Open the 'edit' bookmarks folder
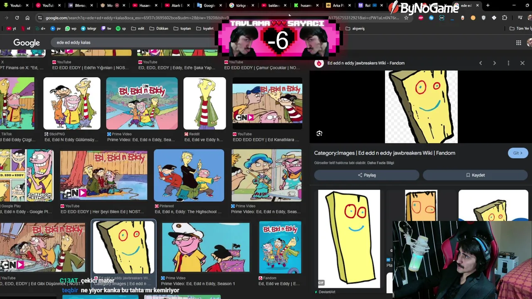Viewport: 532px width, 299px height. (138, 29)
